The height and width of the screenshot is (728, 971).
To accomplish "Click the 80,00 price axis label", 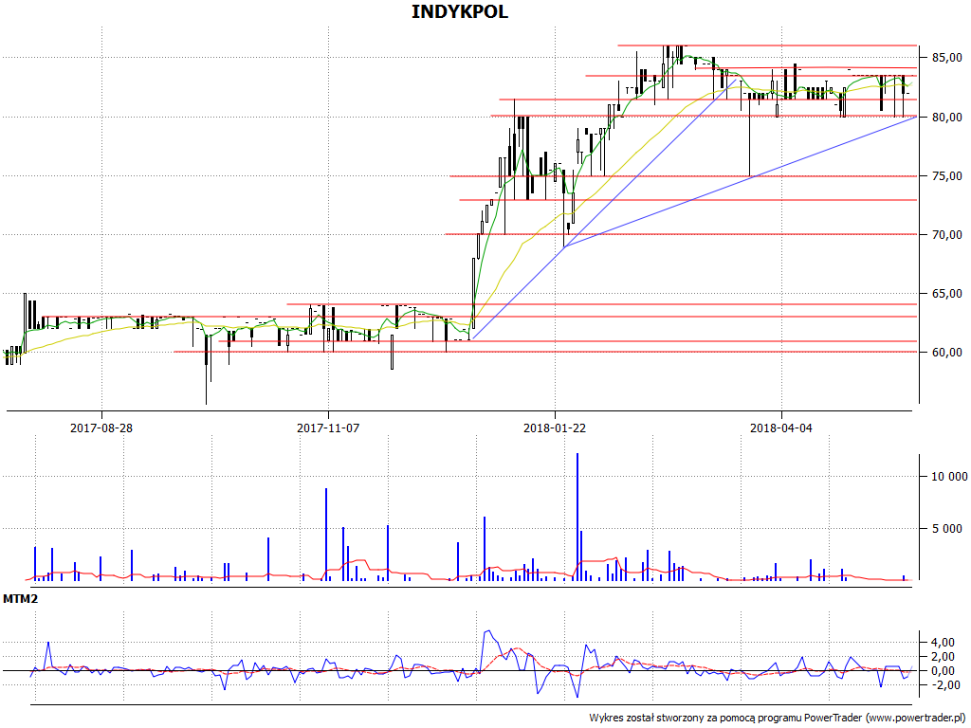I will click(947, 117).
